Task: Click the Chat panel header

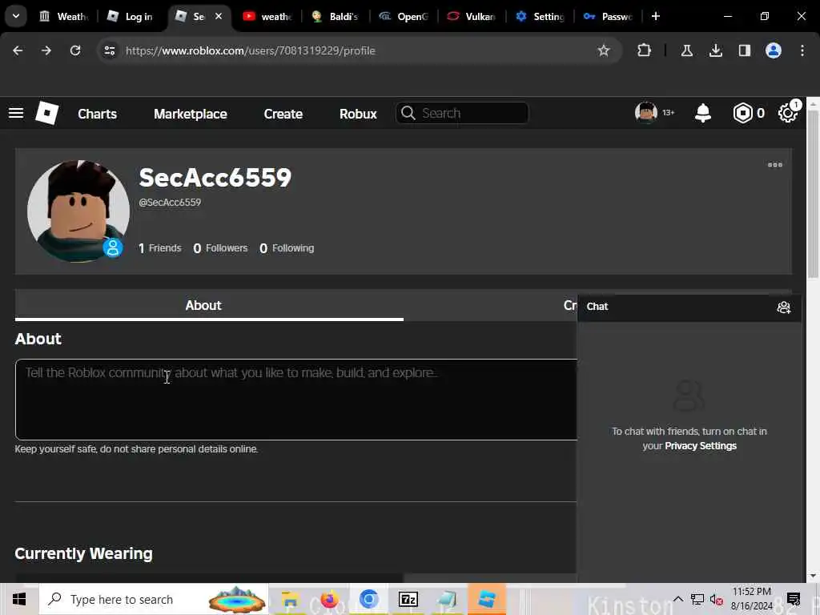Action: click(x=689, y=307)
